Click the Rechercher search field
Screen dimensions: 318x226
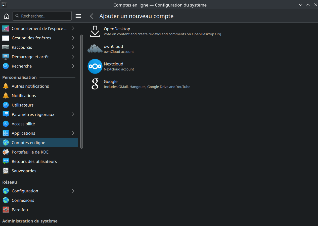42,16
